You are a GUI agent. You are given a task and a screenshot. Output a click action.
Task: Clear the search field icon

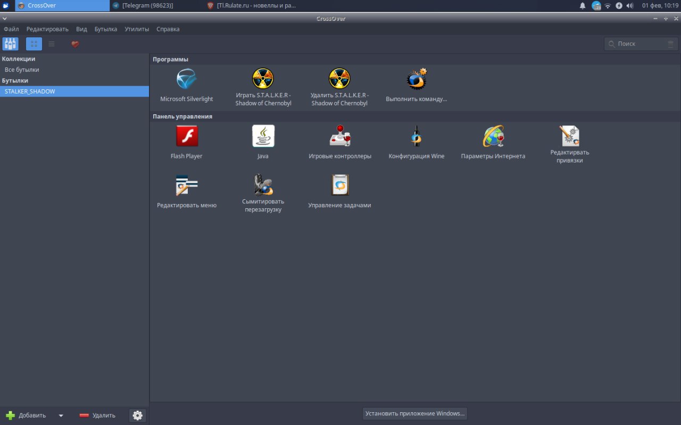[670, 44]
